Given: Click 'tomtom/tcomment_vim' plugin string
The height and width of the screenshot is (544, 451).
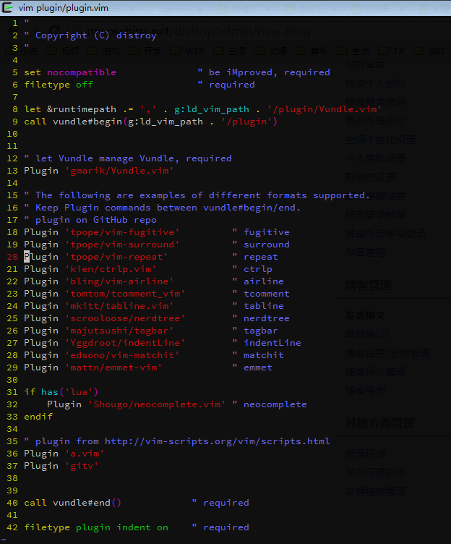Looking at the screenshot, I should coord(125,294).
